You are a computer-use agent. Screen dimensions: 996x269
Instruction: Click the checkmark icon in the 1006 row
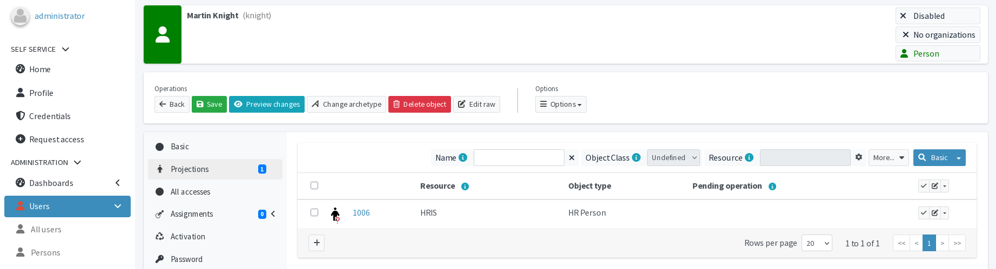tap(924, 213)
